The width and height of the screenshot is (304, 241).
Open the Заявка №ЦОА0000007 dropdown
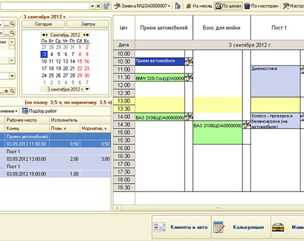(x=142, y=6)
